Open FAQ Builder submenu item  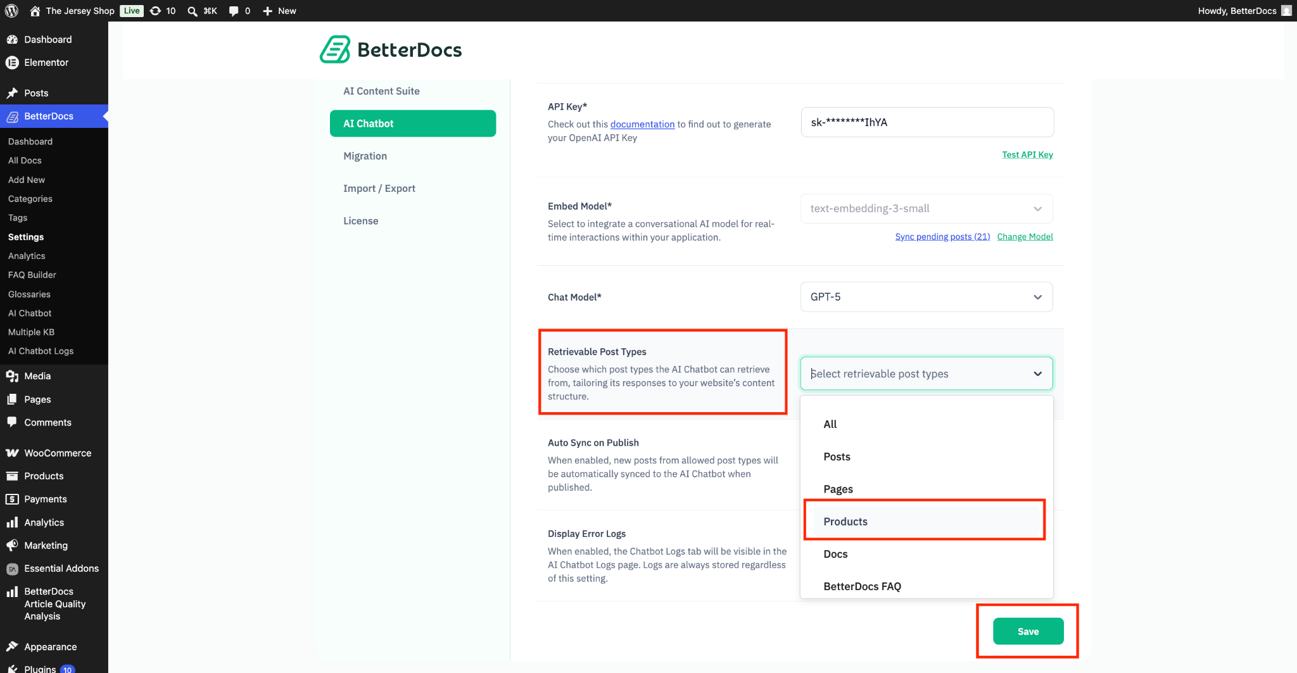pos(32,275)
